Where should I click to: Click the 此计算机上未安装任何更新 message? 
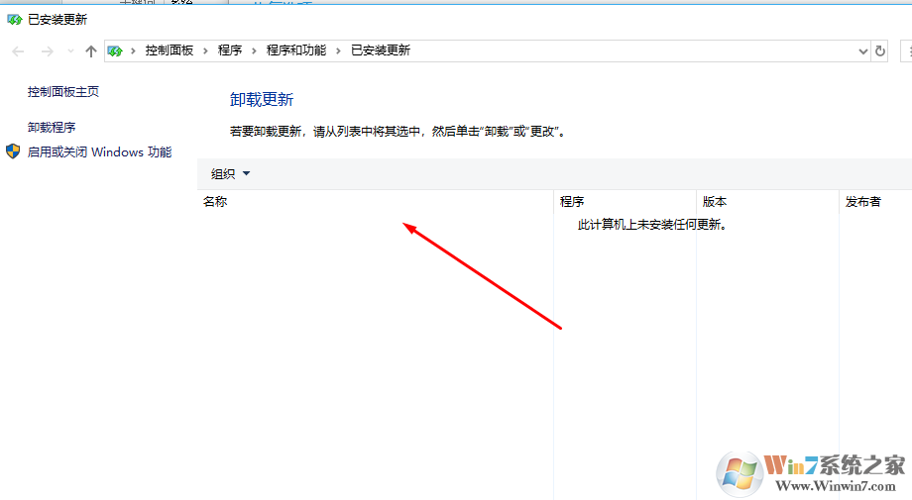pos(652,224)
